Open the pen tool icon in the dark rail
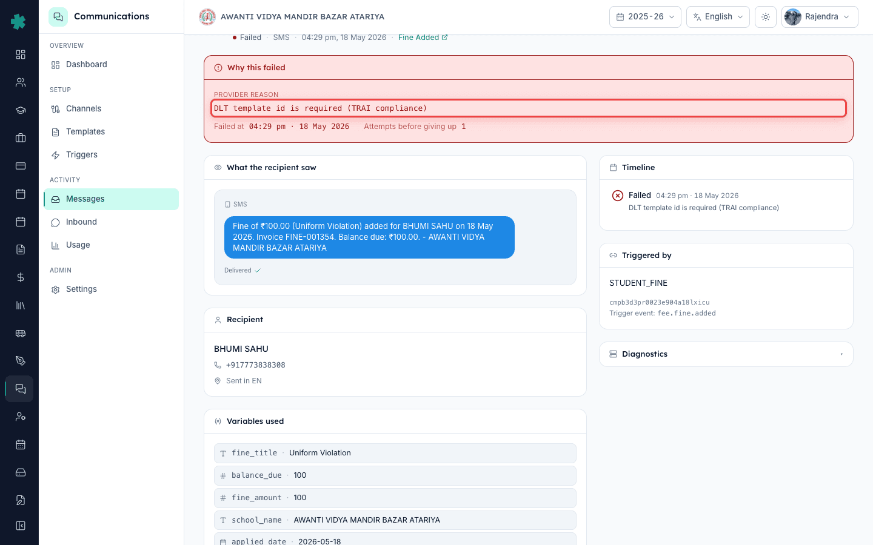This screenshot has width=873, height=545. (21, 361)
